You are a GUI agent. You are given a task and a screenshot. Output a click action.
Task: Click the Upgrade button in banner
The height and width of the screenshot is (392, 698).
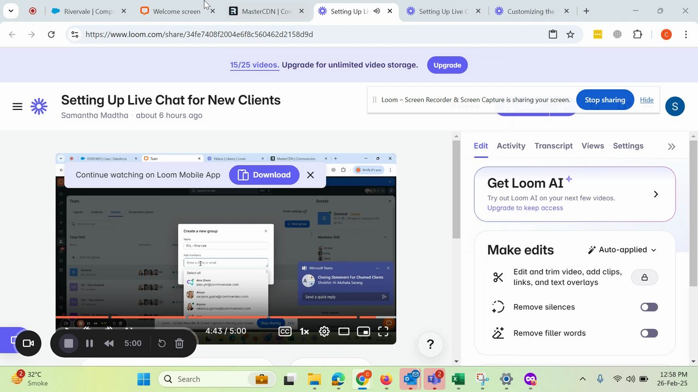coord(447,65)
